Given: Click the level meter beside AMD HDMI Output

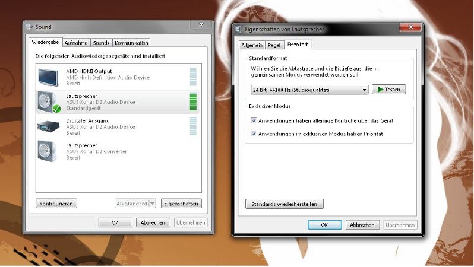Looking at the screenshot, I should 193,77.
